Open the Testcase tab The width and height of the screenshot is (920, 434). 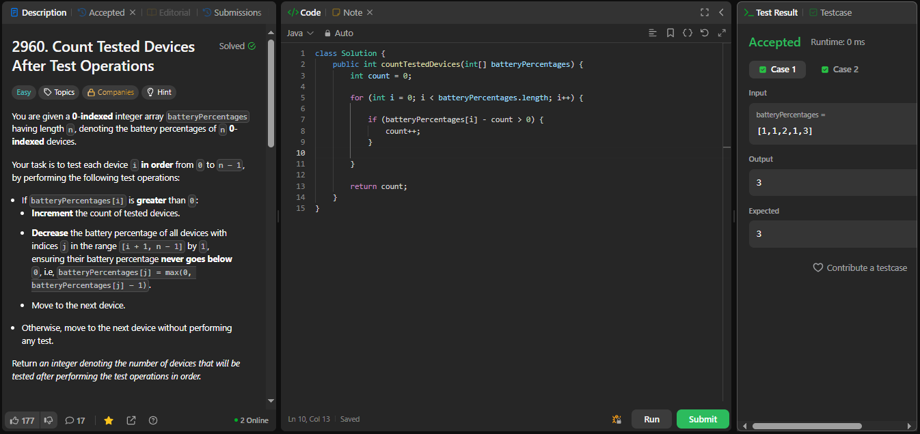tap(830, 12)
